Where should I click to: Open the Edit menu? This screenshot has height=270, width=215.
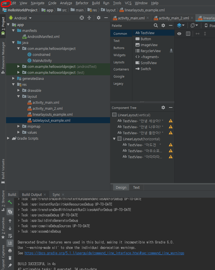click(x=13, y=3)
